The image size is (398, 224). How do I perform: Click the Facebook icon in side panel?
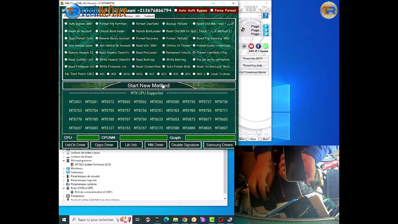[x=258, y=46]
